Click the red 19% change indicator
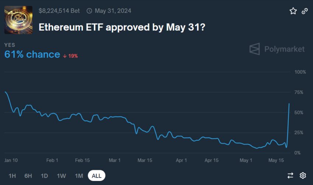 coord(70,56)
